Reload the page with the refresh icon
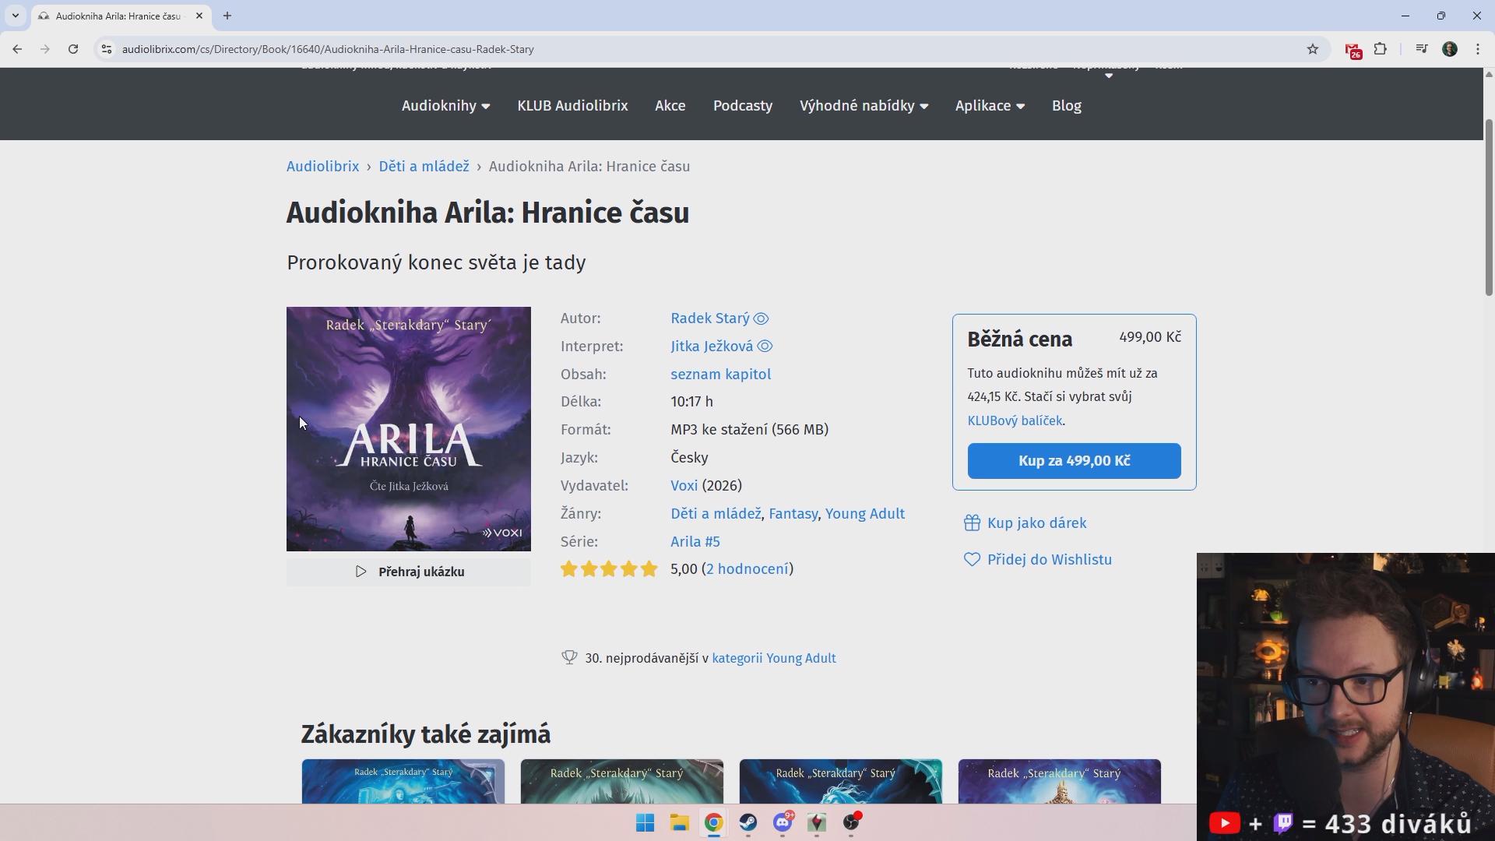 point(73,49)
